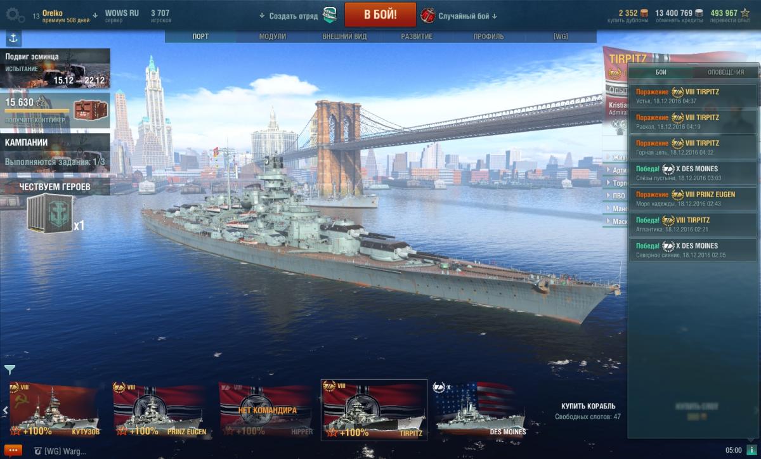Start battle with В БОЙ! button
Screen dimensions: 761x459
click(380, 15)
